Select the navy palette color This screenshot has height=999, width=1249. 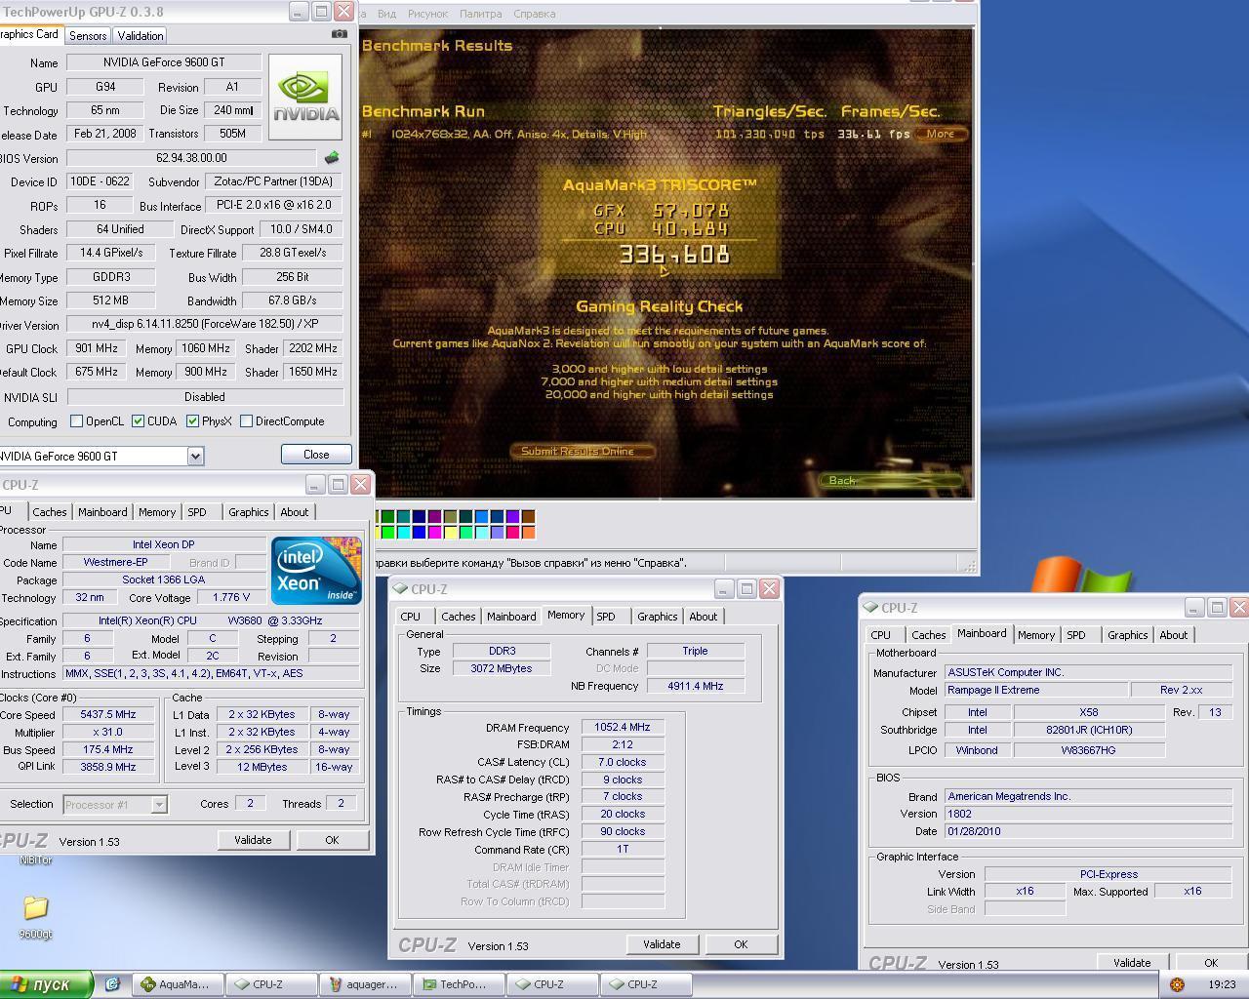pos(419,516)
